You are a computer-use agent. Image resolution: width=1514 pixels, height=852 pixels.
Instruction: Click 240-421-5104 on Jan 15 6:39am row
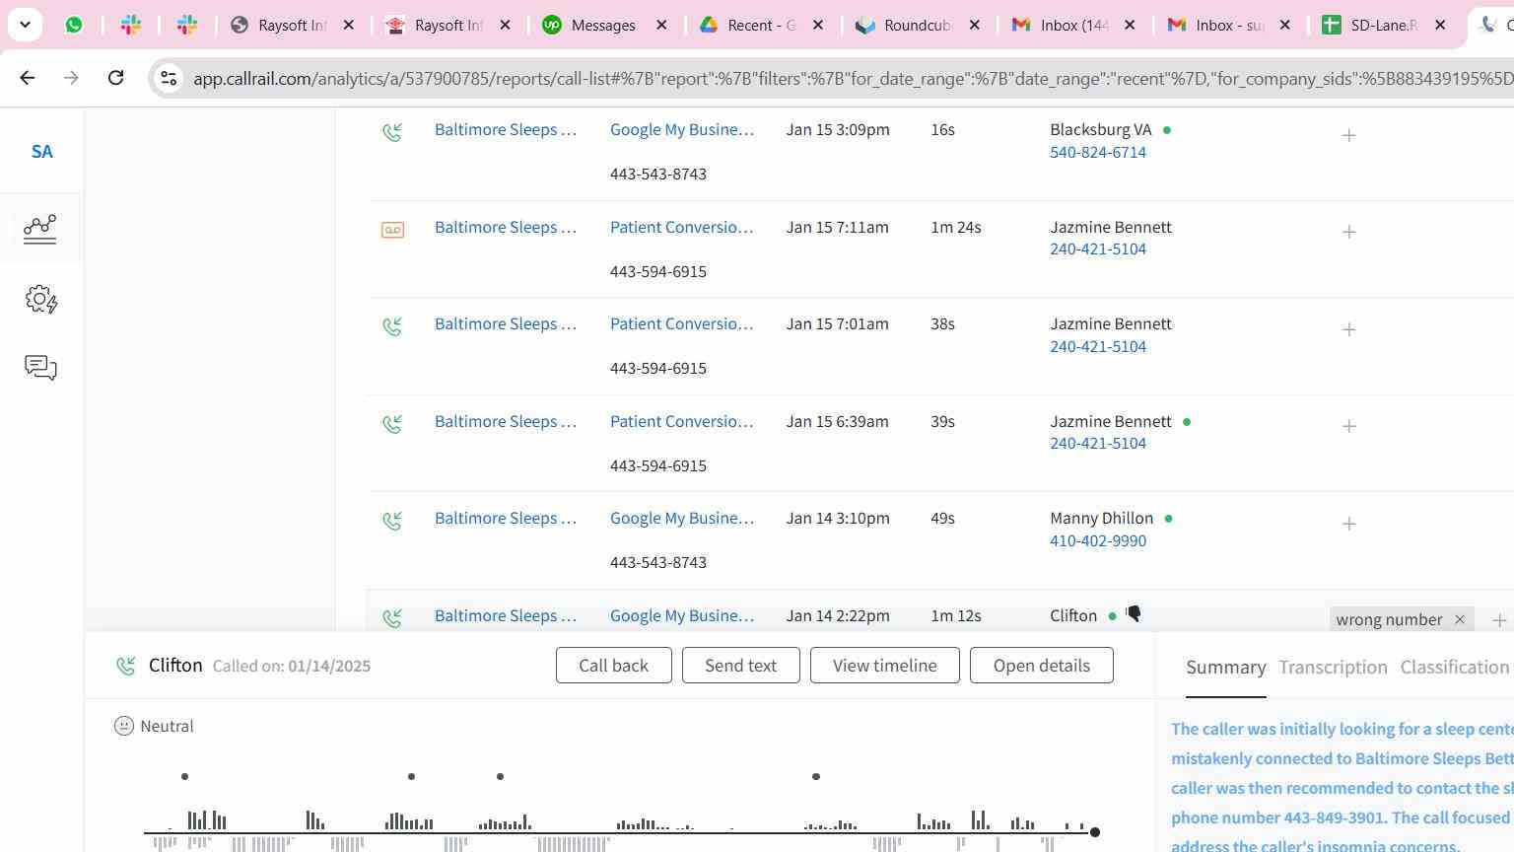coord(1098,443)
